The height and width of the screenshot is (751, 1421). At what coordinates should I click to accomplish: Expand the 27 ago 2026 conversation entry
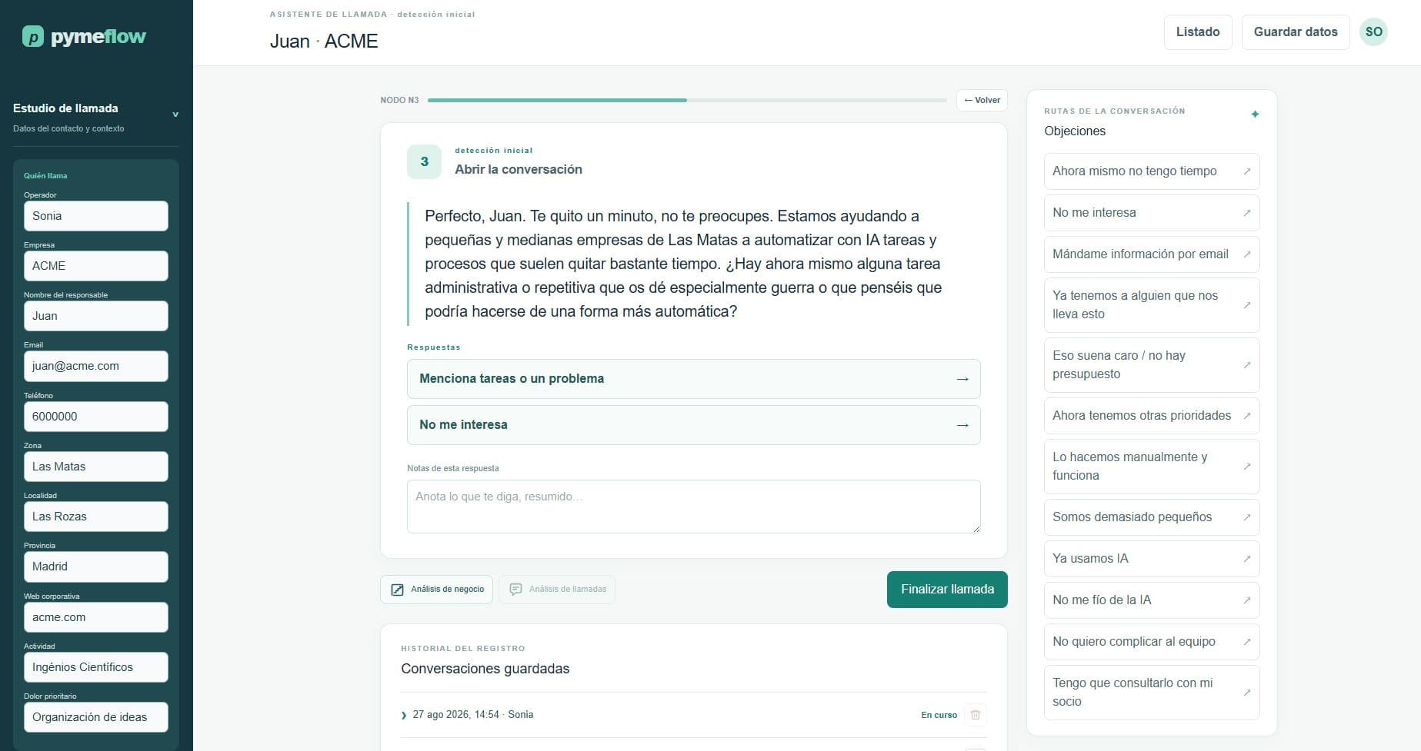point(404,716)
